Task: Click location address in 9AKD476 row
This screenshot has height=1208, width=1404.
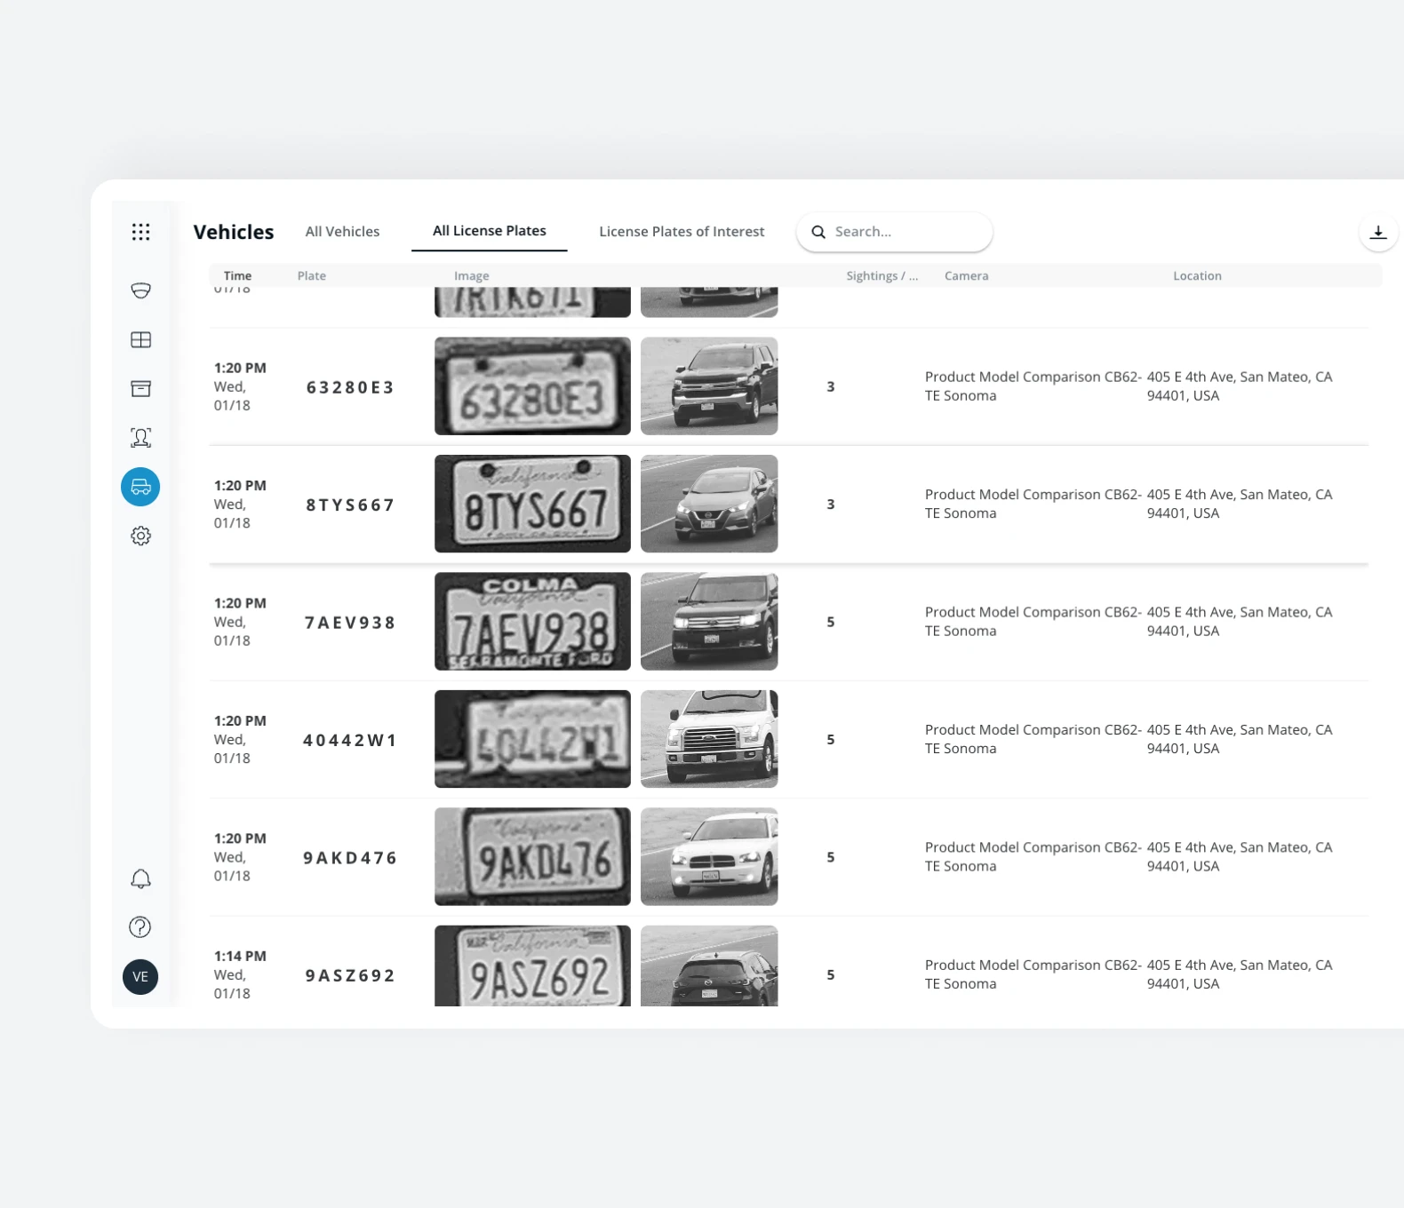Action: [1240, 857]
